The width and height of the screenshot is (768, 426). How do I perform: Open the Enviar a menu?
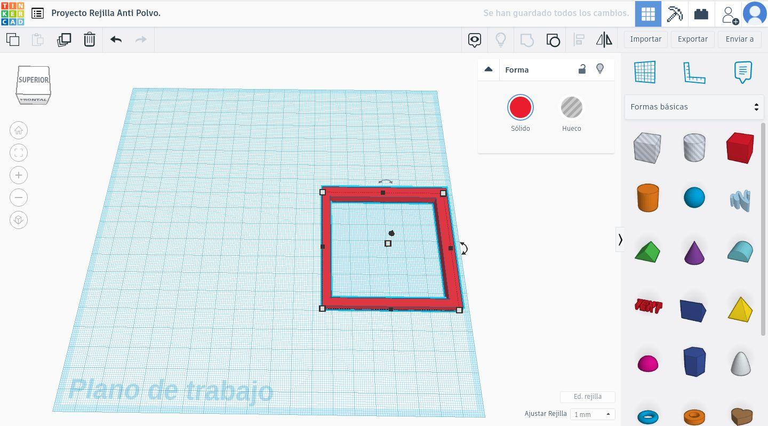740,39
